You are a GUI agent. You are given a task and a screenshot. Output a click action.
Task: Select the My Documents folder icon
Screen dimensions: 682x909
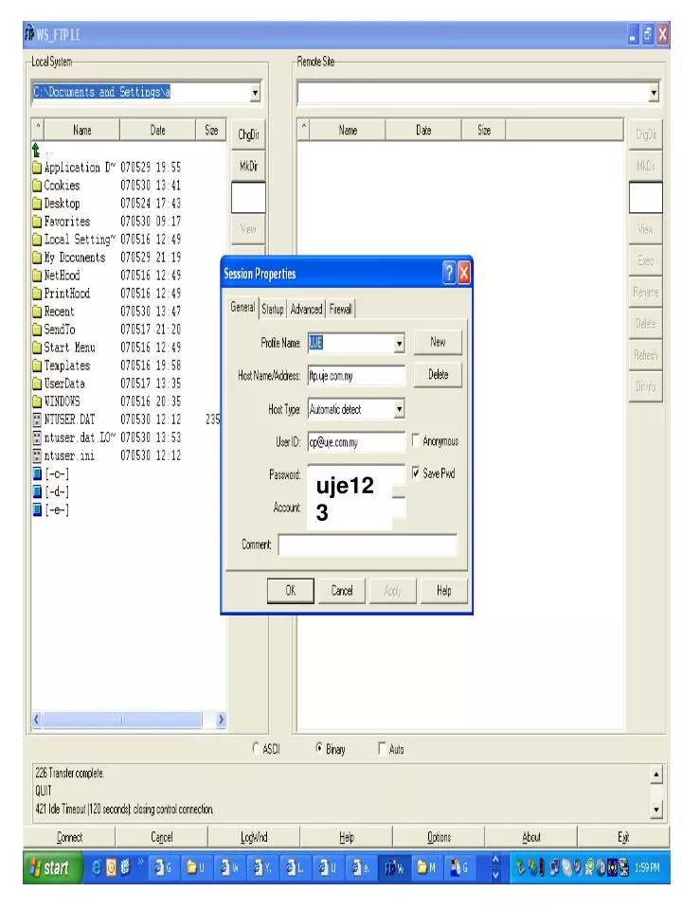coord(37,258)
